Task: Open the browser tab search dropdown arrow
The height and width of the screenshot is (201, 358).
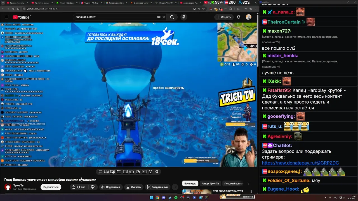Action: (3, 3)
